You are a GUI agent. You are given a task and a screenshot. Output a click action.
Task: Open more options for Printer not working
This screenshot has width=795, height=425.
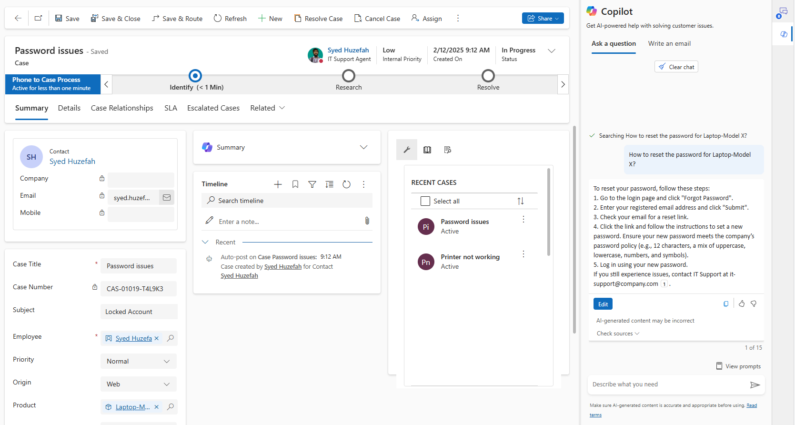(x=523, y=254)
